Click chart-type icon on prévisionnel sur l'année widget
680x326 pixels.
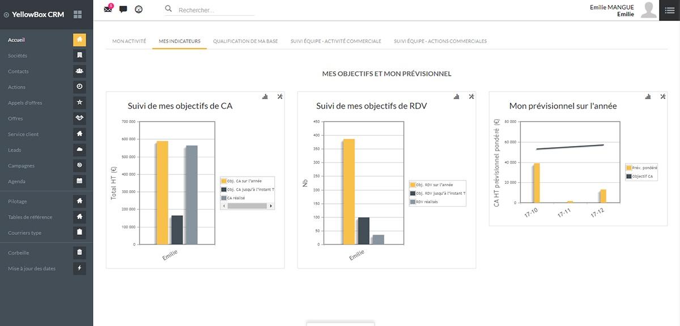[x=648, y=97]
